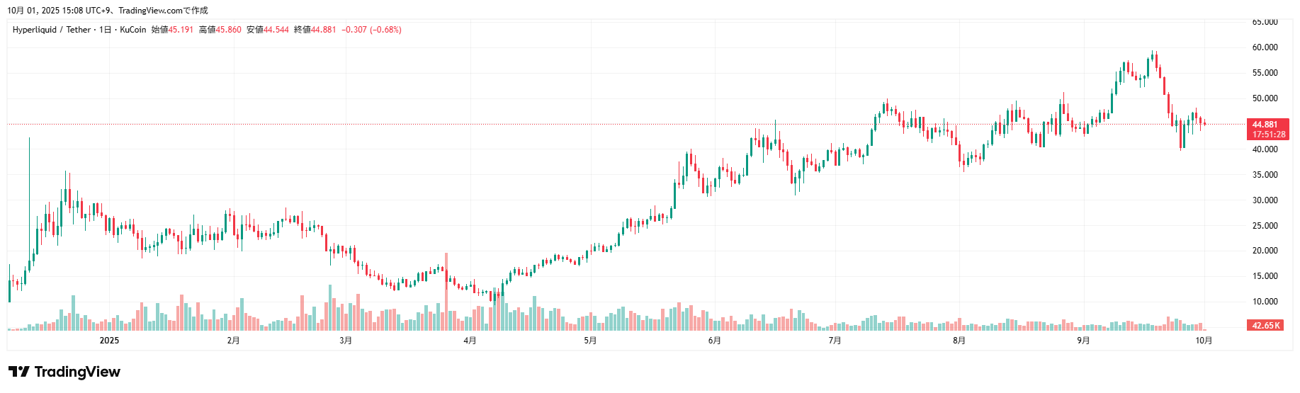The image size is (1300, 393).
Task: Select the 8月 label on time axis
Action: 959,341
